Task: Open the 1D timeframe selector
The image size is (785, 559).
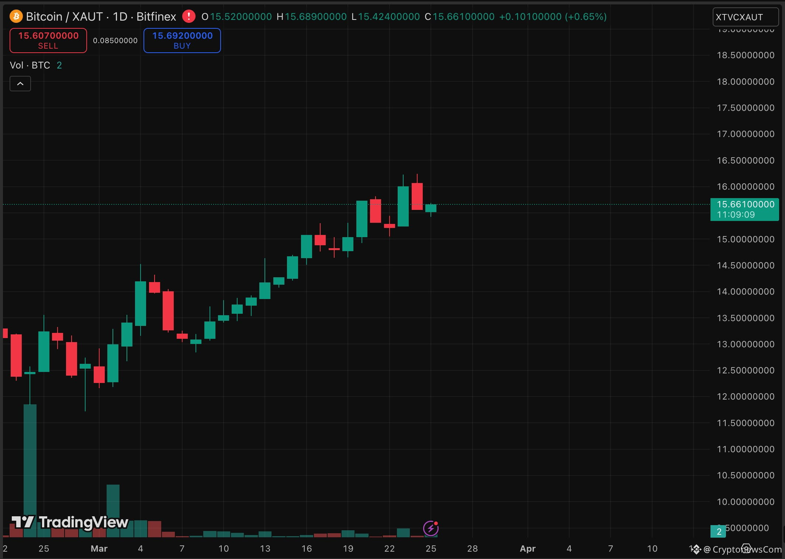Action: point(121,16)
